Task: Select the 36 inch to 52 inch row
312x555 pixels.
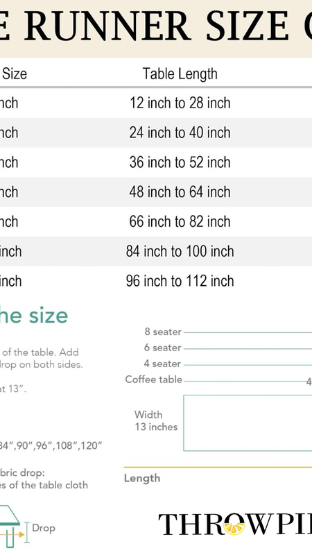Action: point(156,162)
